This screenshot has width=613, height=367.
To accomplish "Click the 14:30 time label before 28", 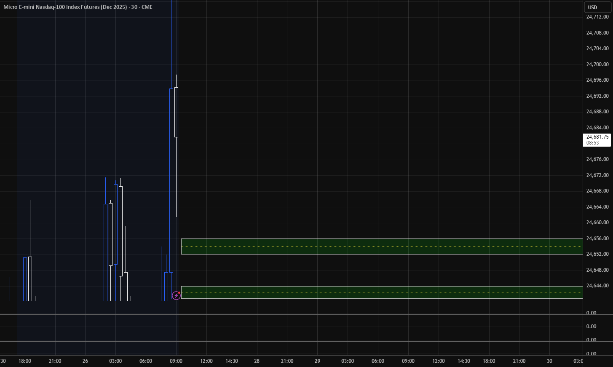I will (x=232, y=361).
